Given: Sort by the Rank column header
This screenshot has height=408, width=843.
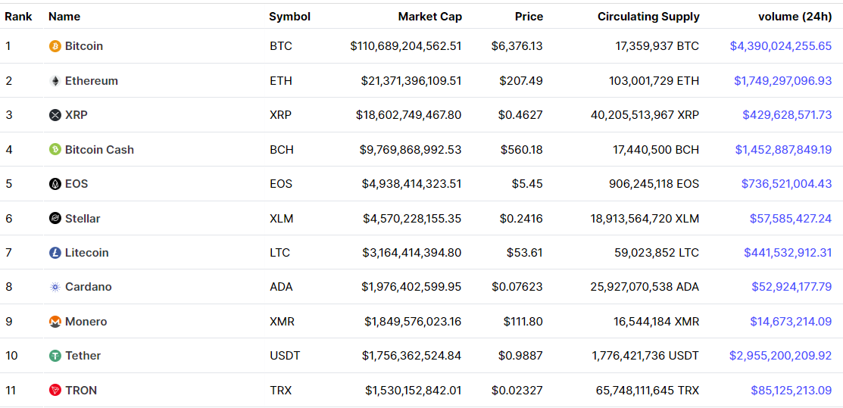Looking at the screenshot, I should coord(18,17).
